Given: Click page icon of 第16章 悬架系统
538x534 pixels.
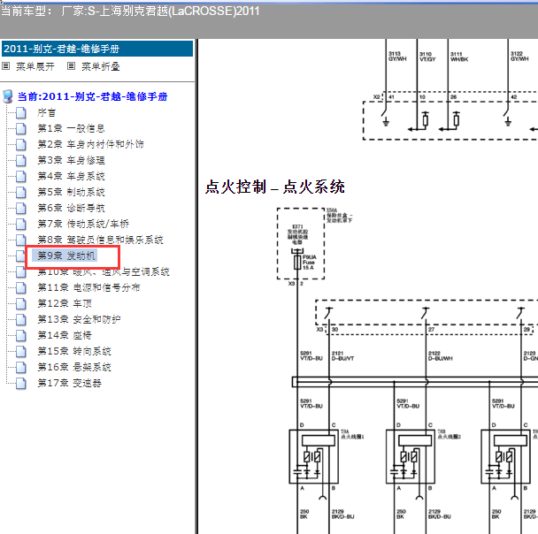Looking at the screenshot, I should [21, 368].
